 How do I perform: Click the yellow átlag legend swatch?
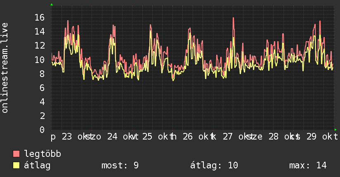[16, 165]
